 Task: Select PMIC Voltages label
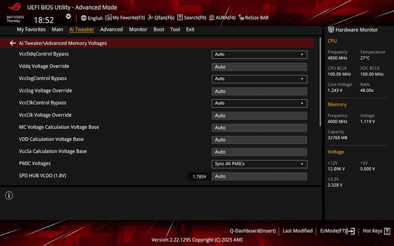pyautogui.click(x=34, y=164)
